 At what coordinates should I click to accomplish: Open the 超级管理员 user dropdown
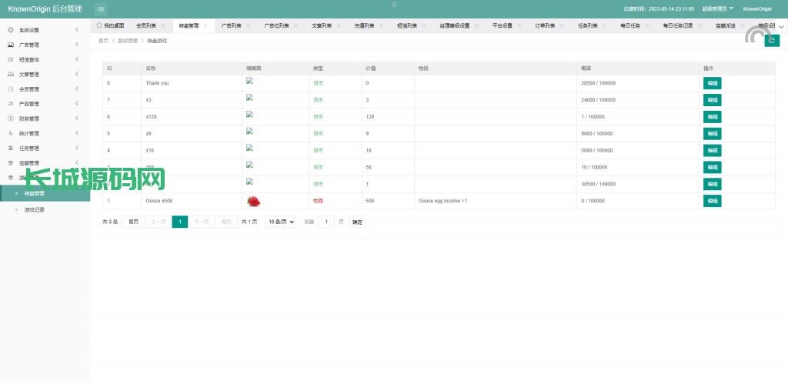pyautogui.click(x=717, y=8)
